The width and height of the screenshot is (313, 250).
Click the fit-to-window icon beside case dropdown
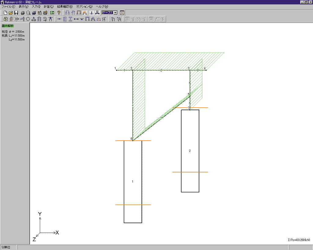point(122,13)
